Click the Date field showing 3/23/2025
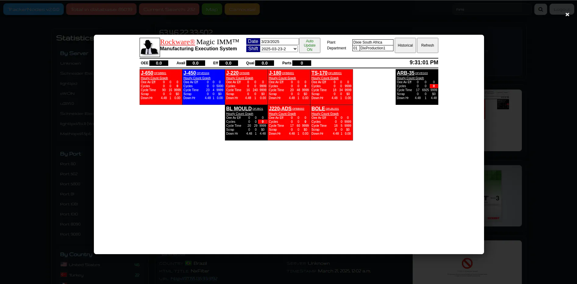The height and width of the screenshot is (284, 577). pyautogui.click(x=280, y=41)
